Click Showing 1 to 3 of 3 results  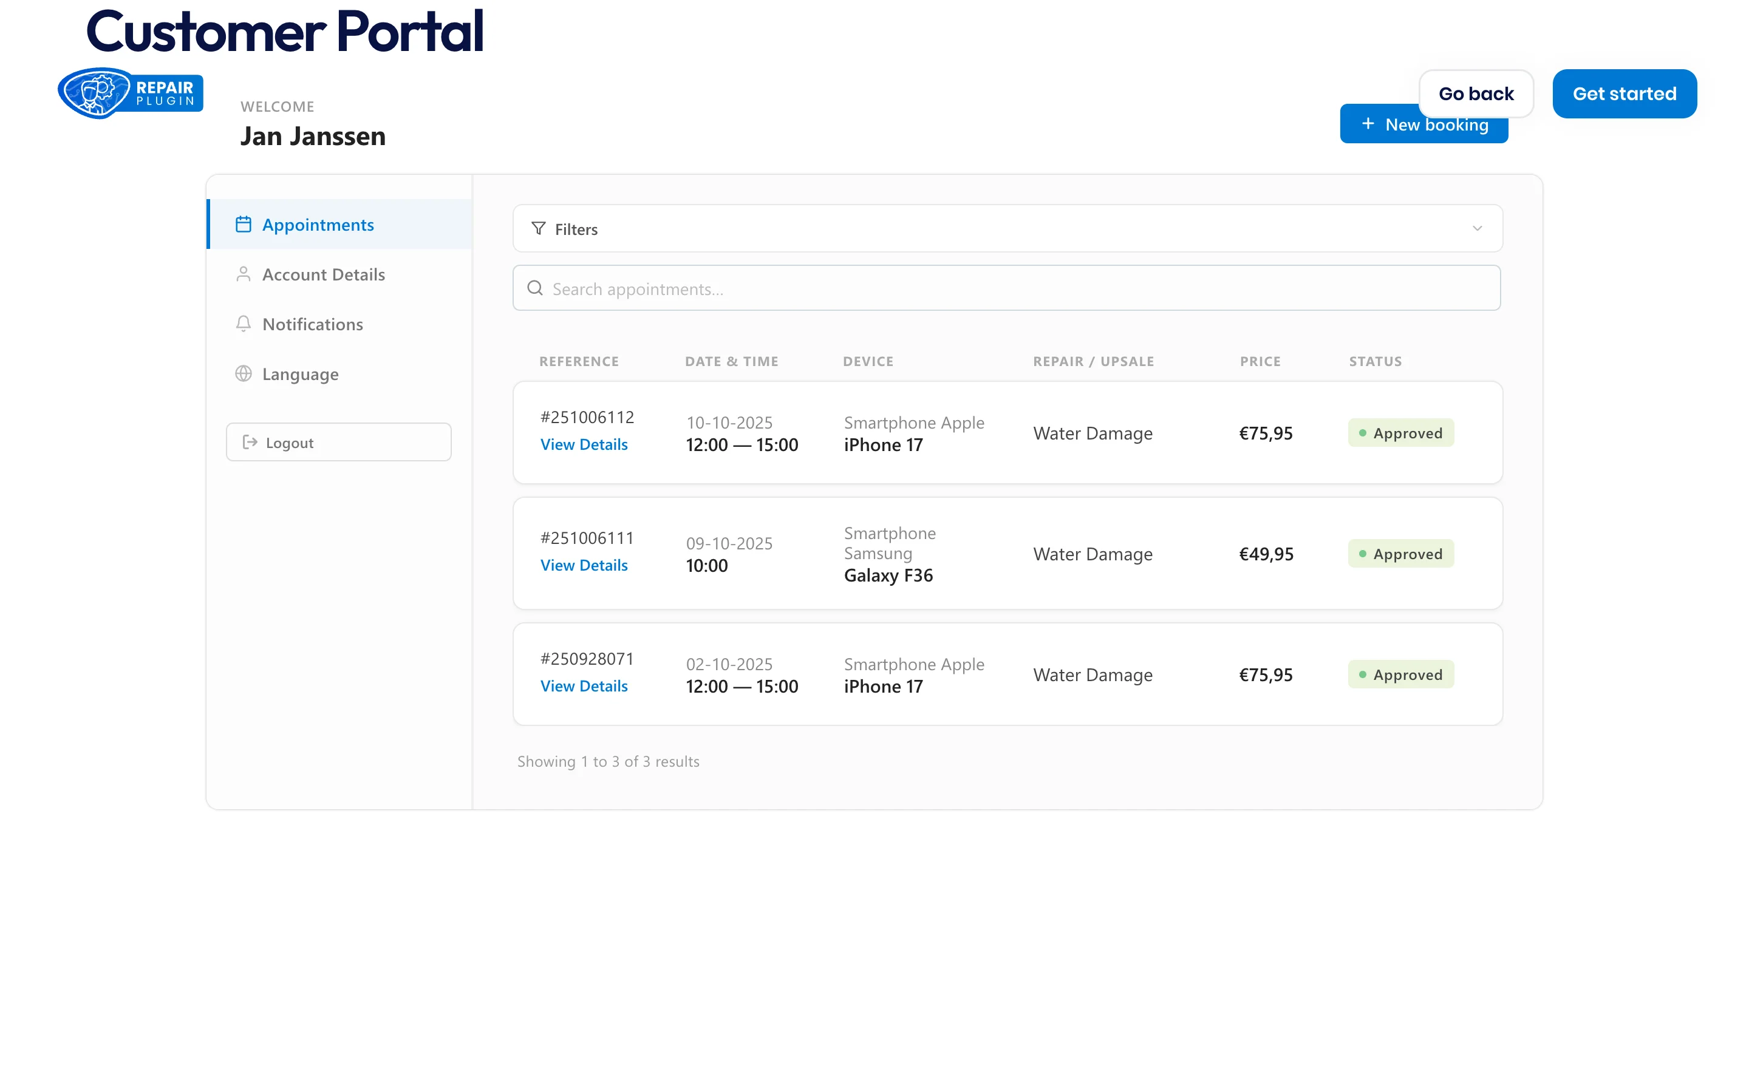click(609, 761)
